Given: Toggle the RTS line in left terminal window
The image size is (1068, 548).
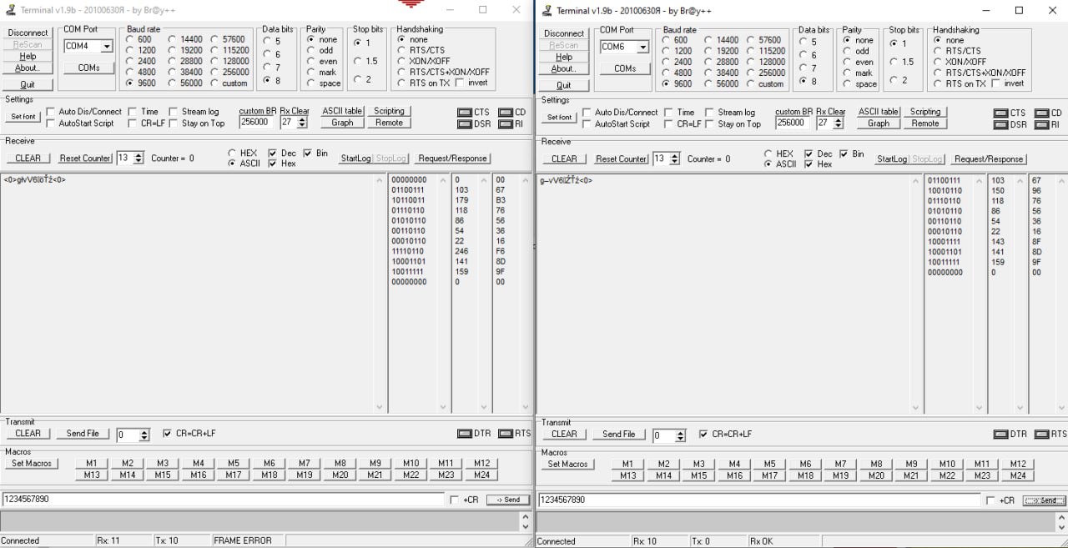Looking at the screenshot, I should coord(514,434).
